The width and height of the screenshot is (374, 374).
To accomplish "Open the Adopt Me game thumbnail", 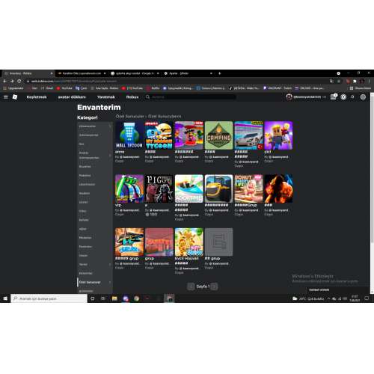I will (189, 188).
